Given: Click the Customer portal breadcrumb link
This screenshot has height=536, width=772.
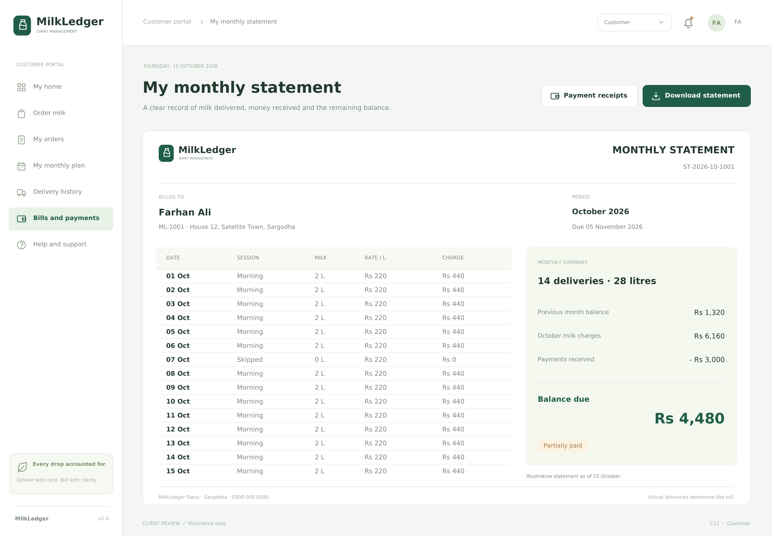Looking at the screenshot, I should click(x=167, y=21).
